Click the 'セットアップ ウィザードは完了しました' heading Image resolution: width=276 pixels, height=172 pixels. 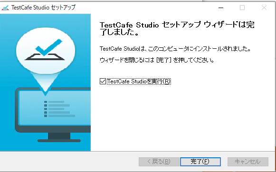[x=177, y=28]
